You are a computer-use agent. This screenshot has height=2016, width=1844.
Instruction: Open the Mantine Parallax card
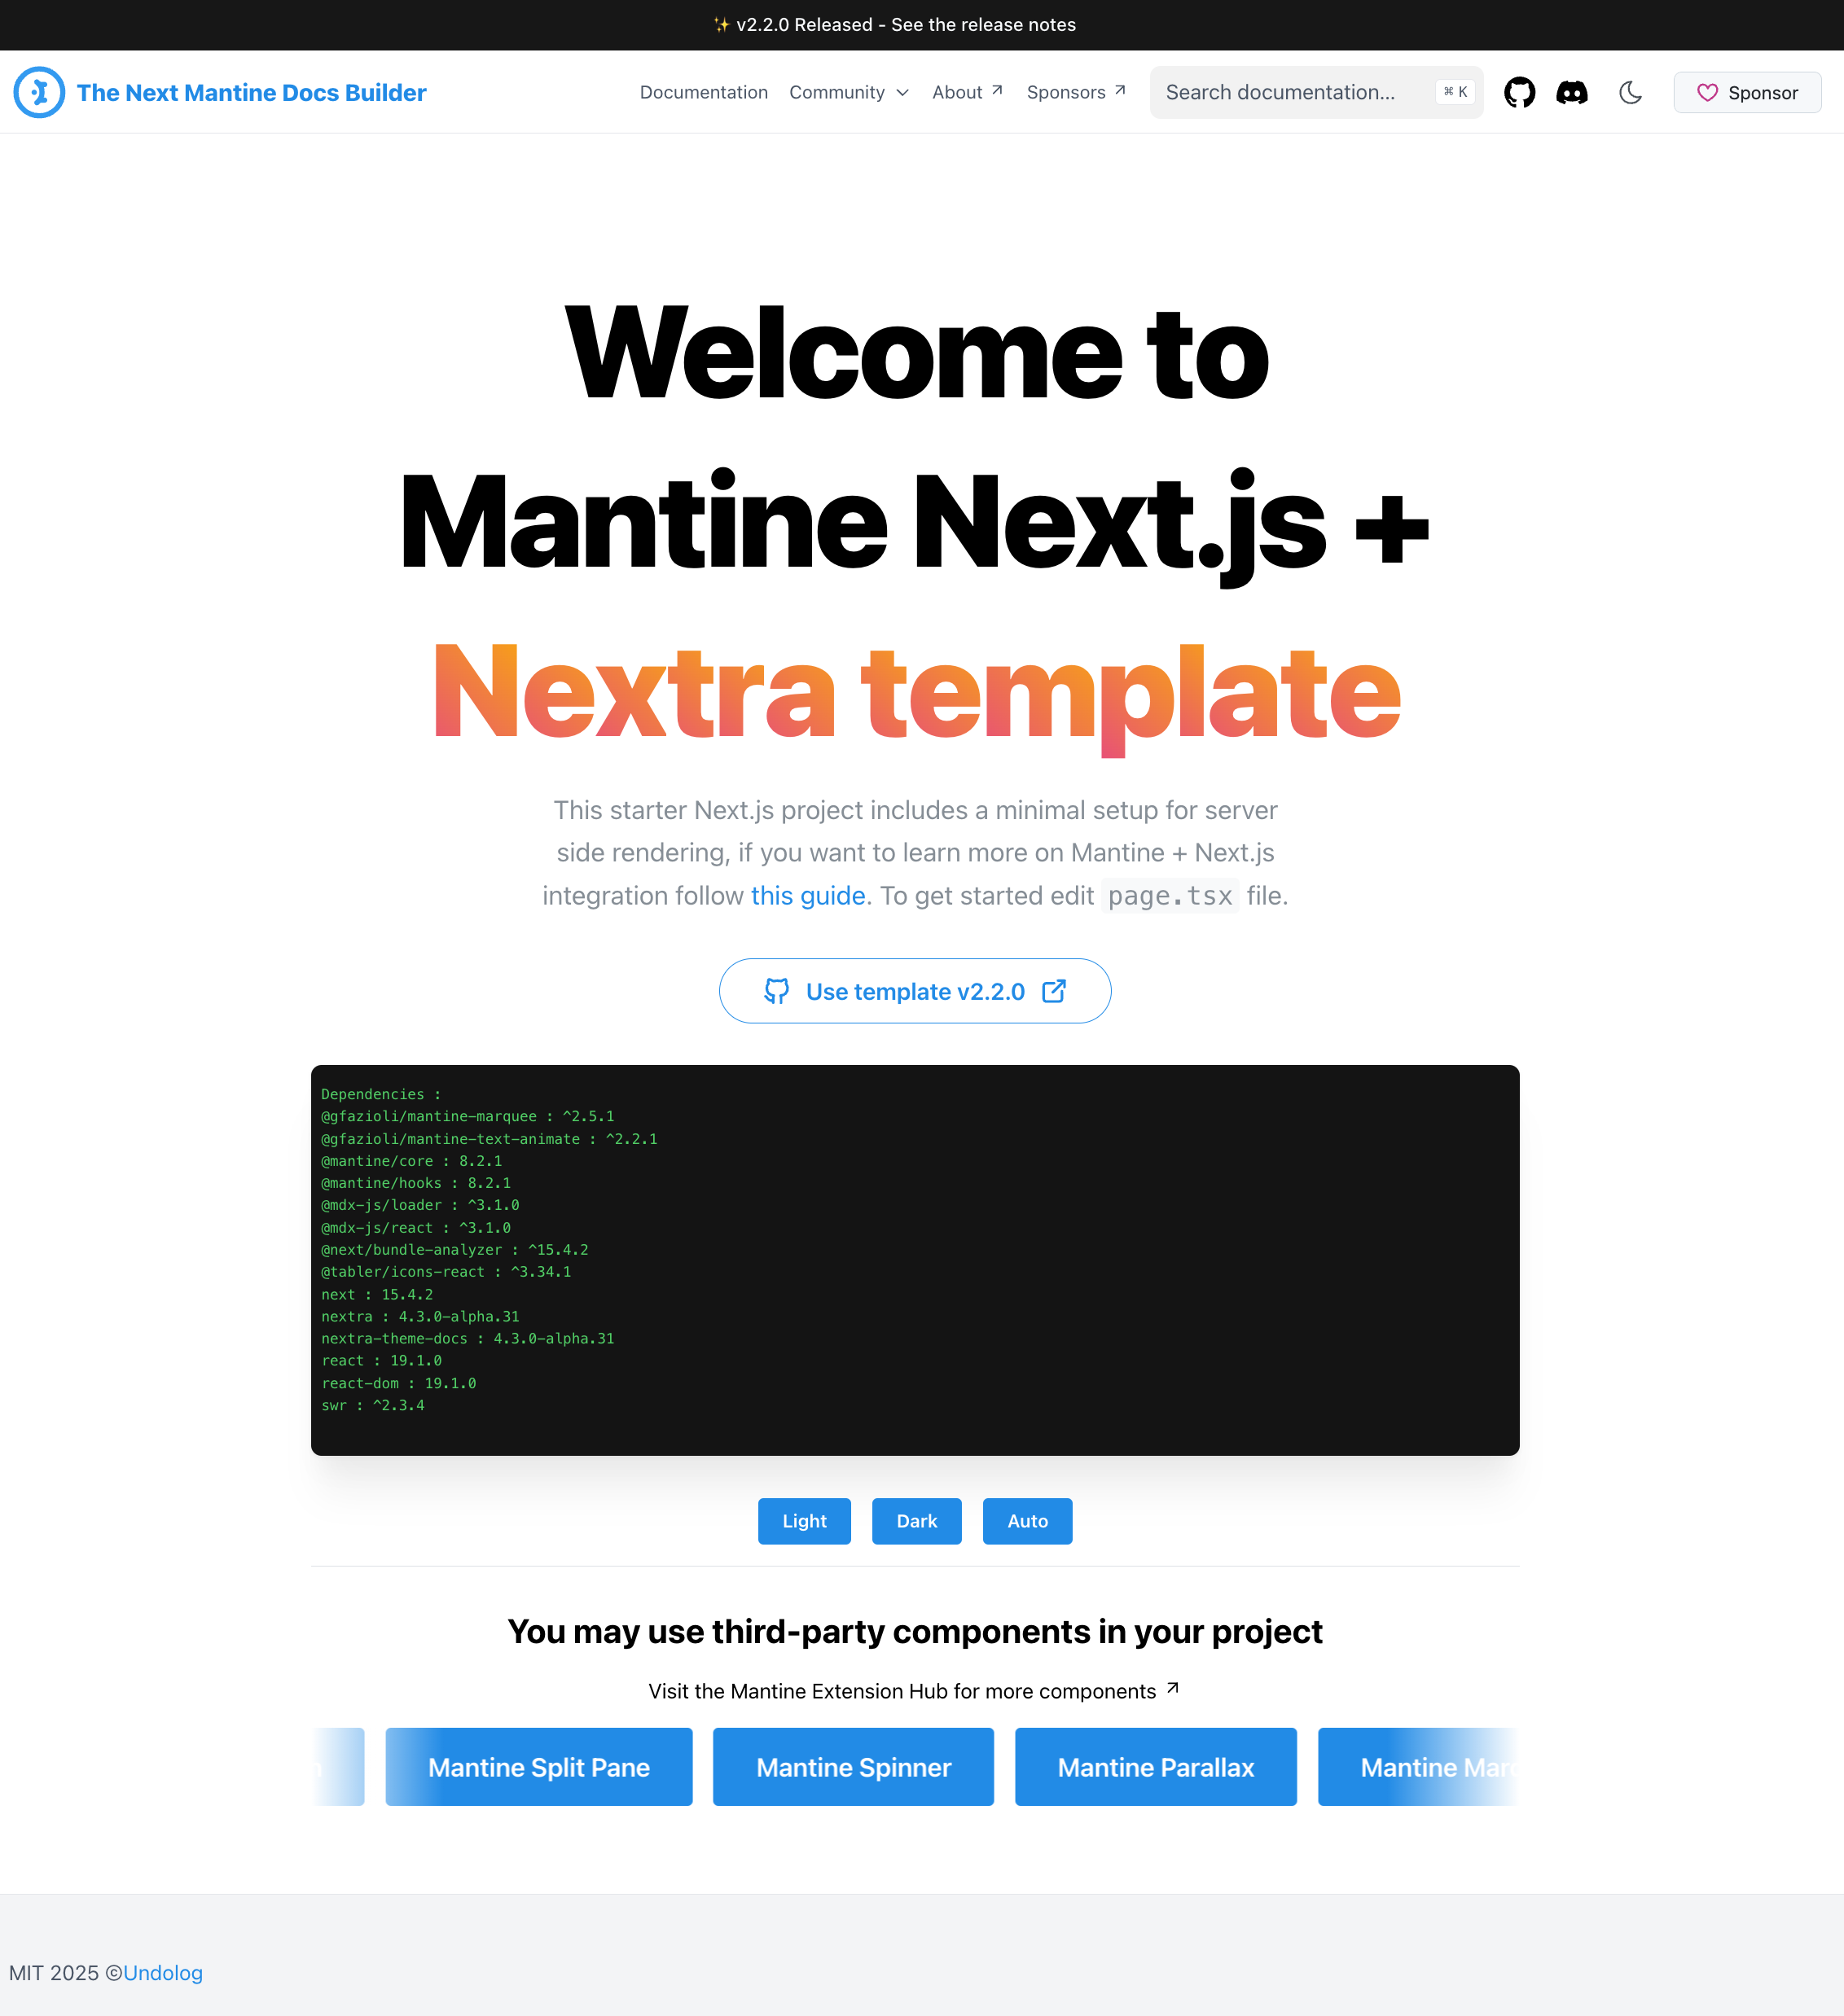coord(1156,1767)
